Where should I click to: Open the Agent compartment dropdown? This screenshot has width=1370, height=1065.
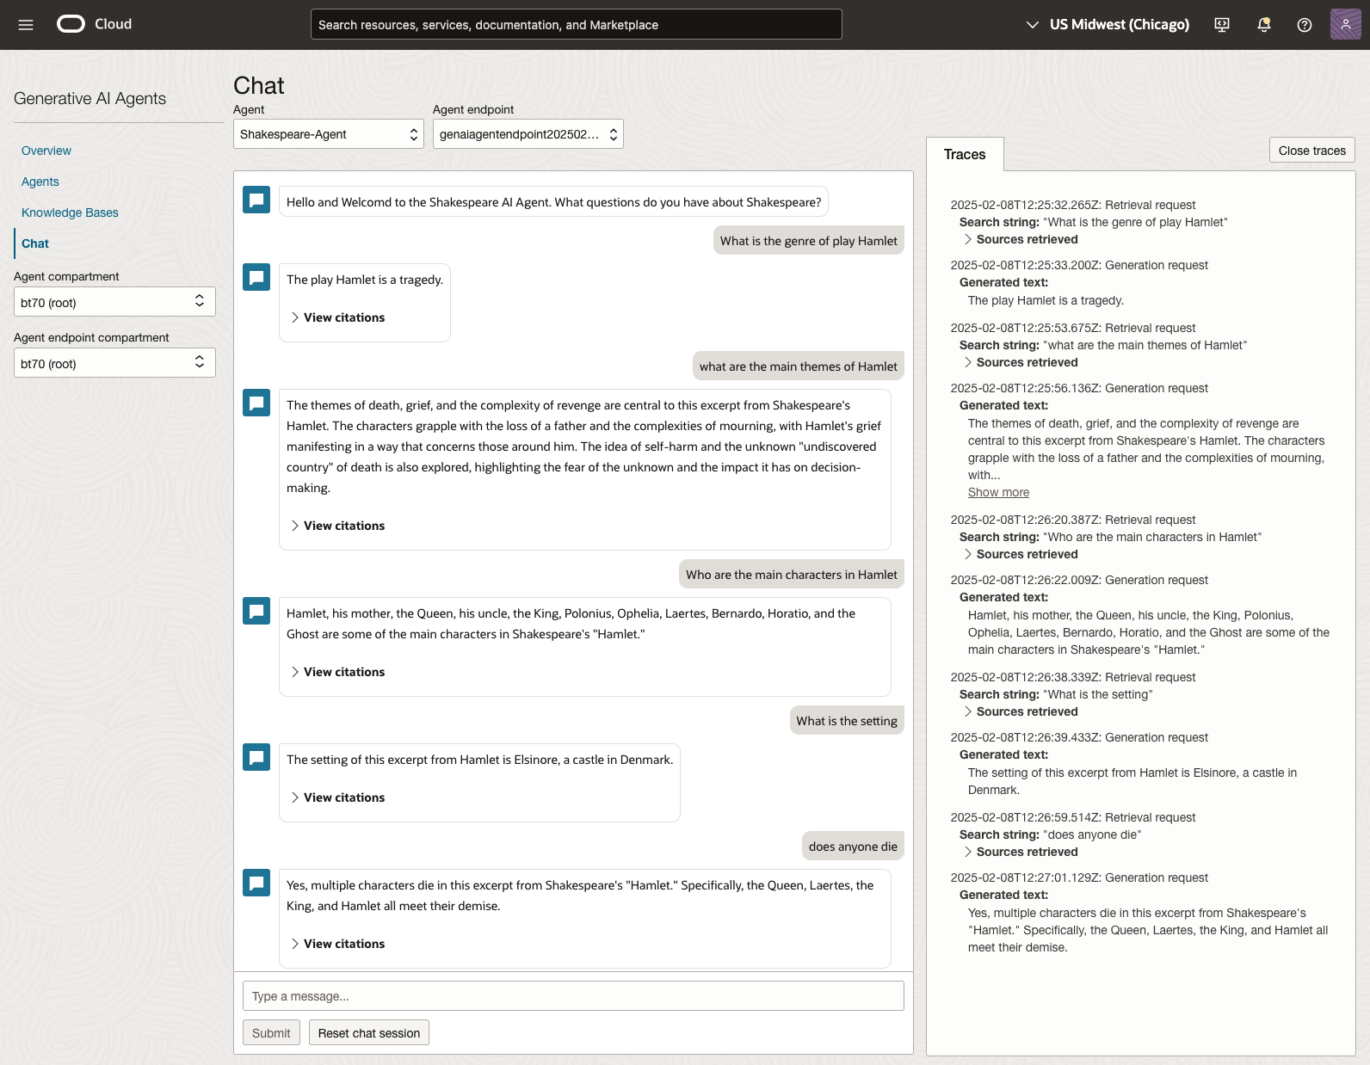(x=114, y=302)
